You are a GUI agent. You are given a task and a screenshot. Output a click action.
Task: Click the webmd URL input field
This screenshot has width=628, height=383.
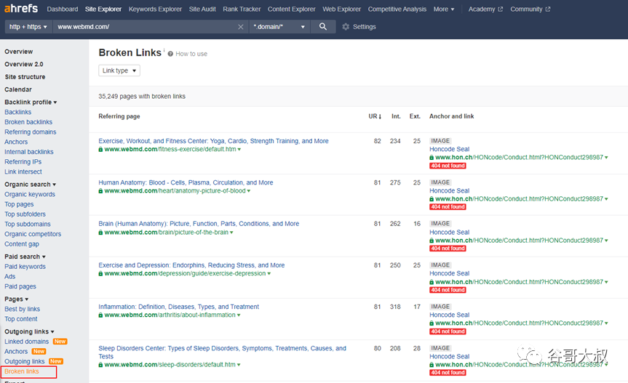(x=146, y=27)
